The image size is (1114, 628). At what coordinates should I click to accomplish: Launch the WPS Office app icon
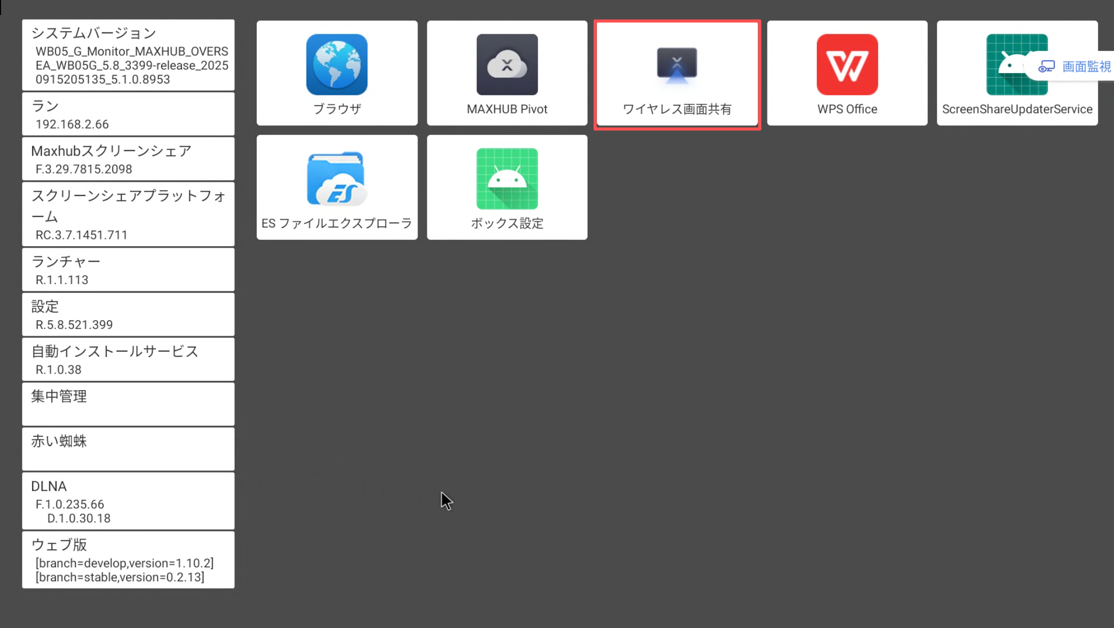point(847,65)
